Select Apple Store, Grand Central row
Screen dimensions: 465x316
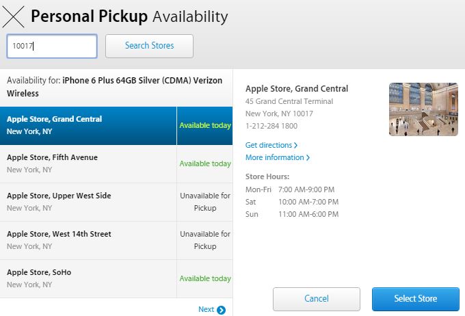pos(88,125)
